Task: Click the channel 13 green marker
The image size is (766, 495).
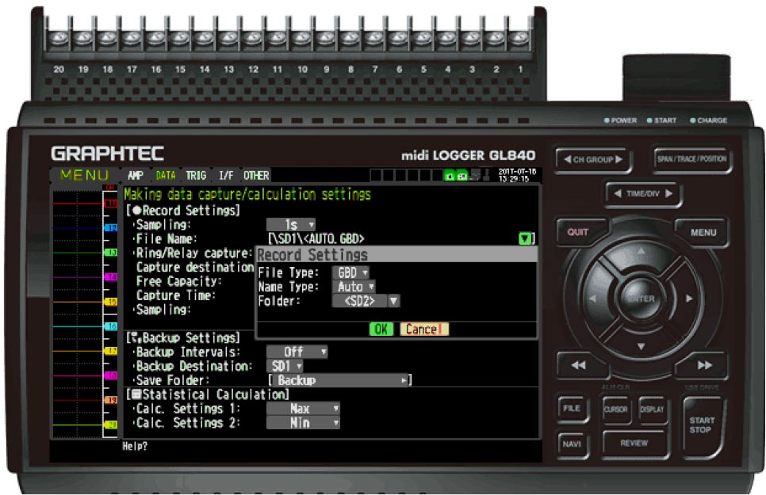Action: click(x=111, y=253)
